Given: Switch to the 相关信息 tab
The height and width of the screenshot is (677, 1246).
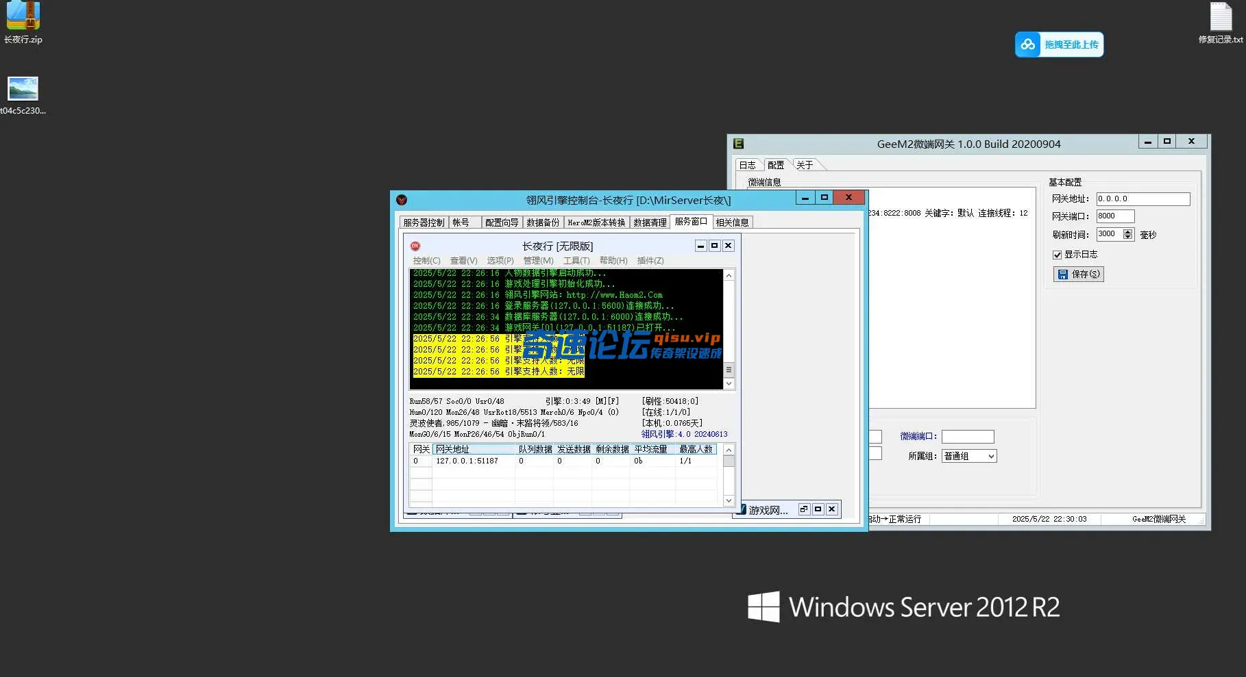Looking at the screenshot, I should coord(732,222).
